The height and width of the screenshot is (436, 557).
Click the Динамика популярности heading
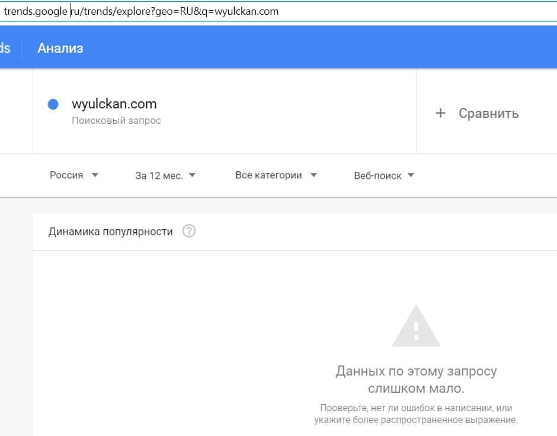click(x=110, y=232)
